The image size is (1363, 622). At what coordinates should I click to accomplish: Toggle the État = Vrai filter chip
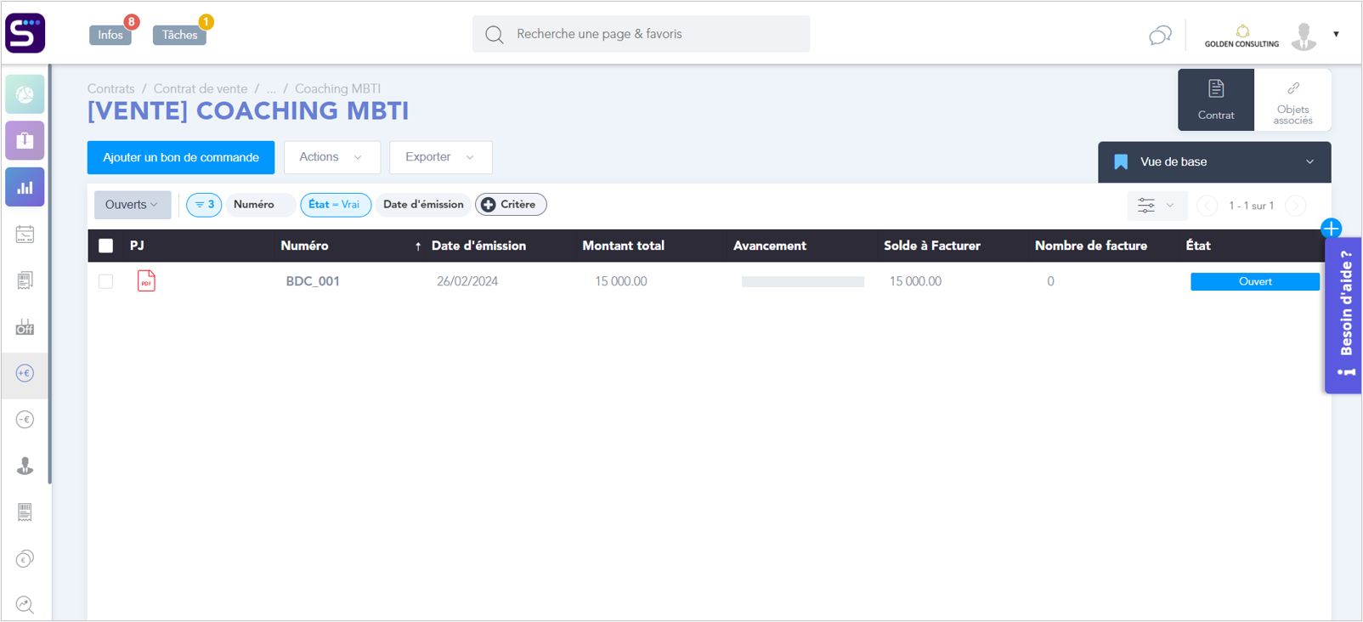tap(336, 205)
